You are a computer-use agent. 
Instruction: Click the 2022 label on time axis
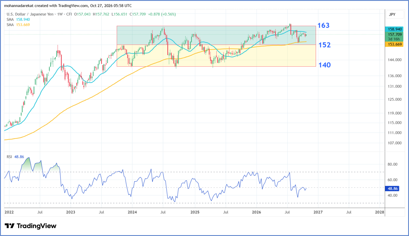coord(9,212)
